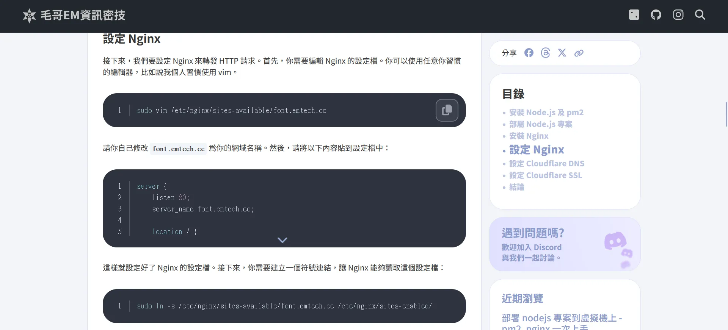Screen dimensions: 728x330
Task: Share article on Facebook
Action: (529, 53)
